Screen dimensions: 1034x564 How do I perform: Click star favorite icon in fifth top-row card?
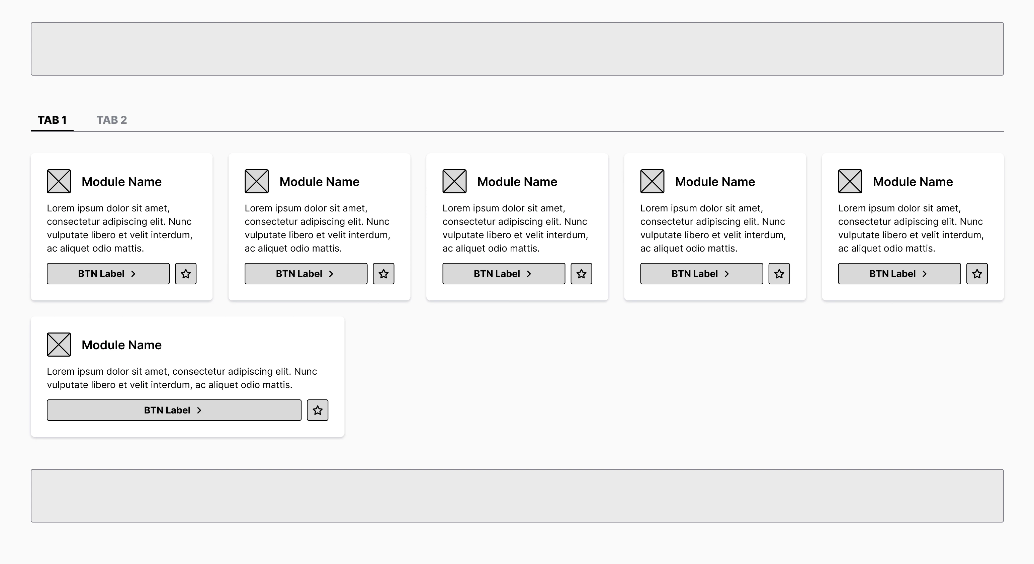point(977,274)
